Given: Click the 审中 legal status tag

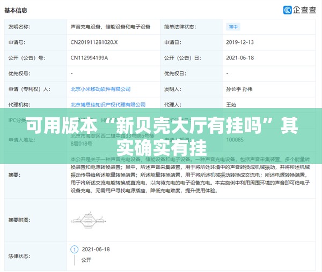Looking at the screenshot, I should [x=233, y=27].
